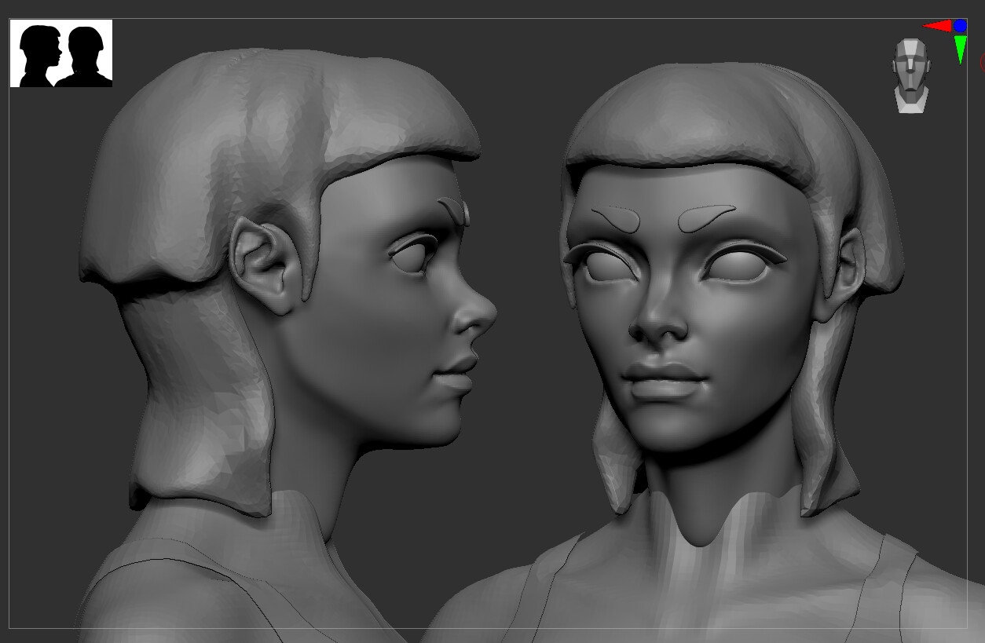Click the front-facing head's eye on viewer's right
The width and height of the screenshot is (985, 643).
[x=736, y=265]
